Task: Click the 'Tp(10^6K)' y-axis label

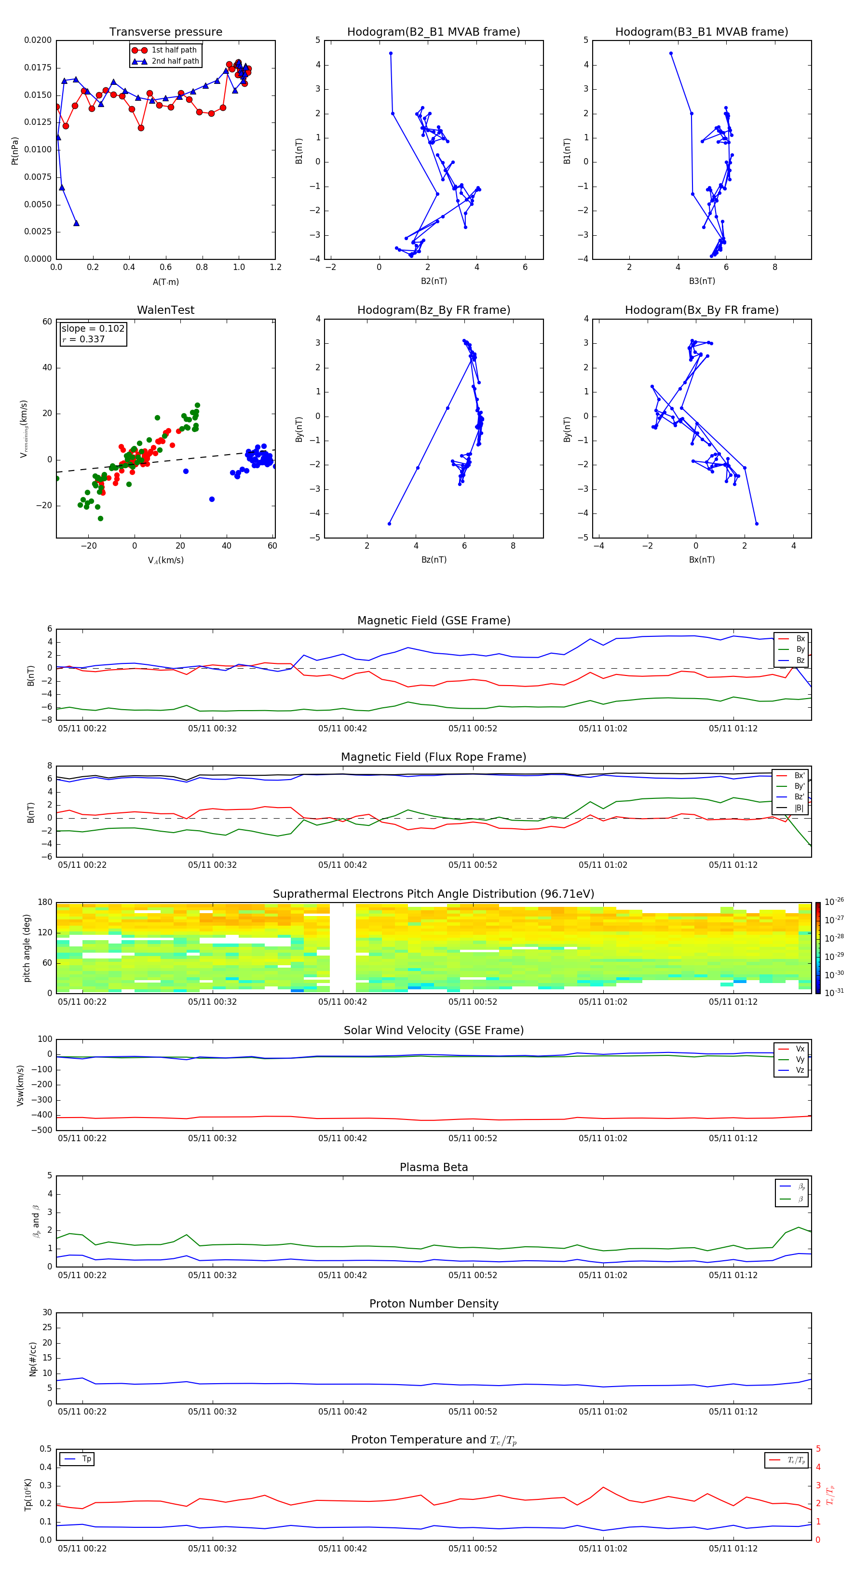Action: [x=28, y=1495]
